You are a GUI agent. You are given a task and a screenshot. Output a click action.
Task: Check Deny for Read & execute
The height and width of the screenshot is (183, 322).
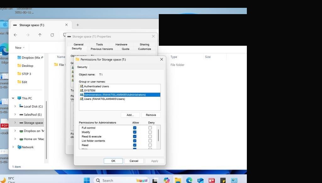click(150, 136)
